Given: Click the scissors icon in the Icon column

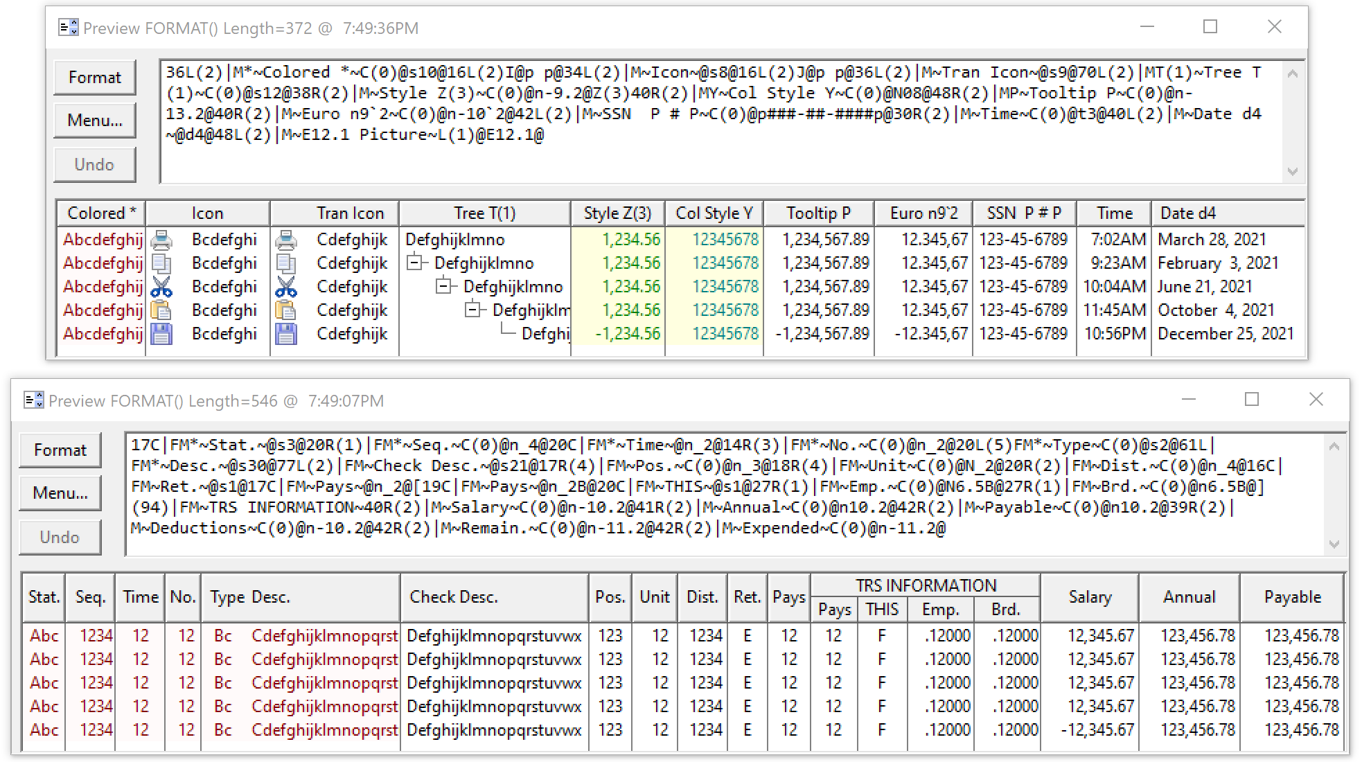Looking at the screenshot, I should click(161, 287).
